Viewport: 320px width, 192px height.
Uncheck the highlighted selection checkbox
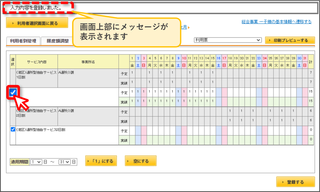click(13, 92)
